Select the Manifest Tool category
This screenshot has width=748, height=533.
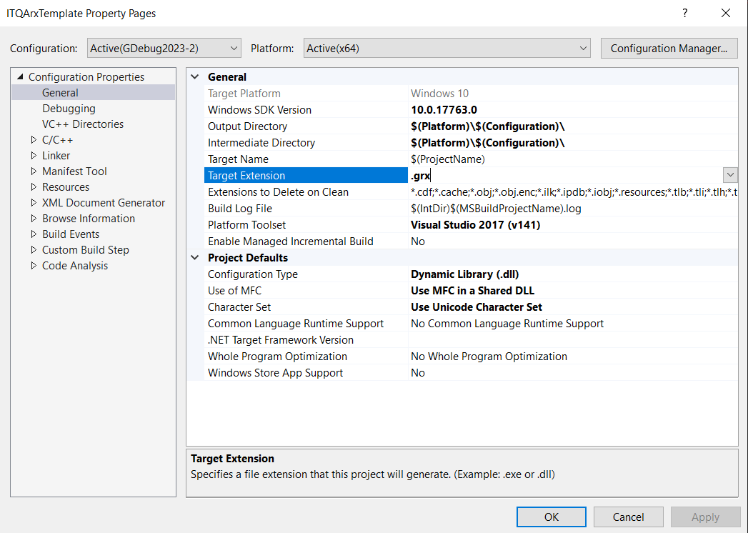[x=74, y=171]
